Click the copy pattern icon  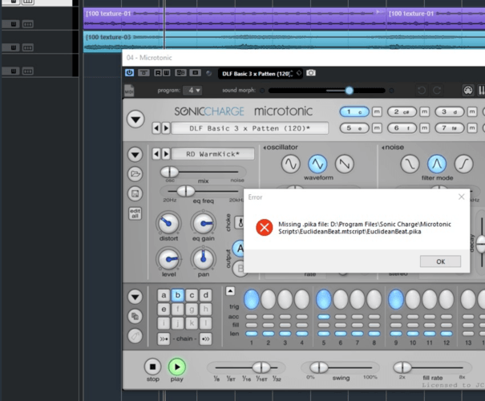point(135,317)
